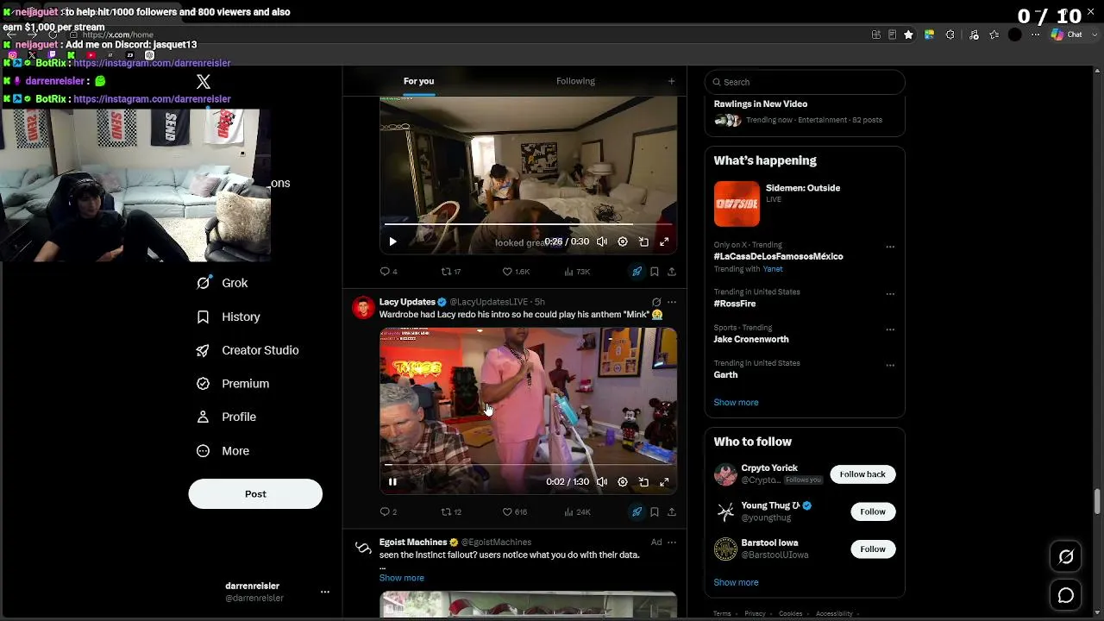Viewport: 1104px width, 621px height.
Task: Click the boost rocket icon on 73K post
Action: coord(637,272)
